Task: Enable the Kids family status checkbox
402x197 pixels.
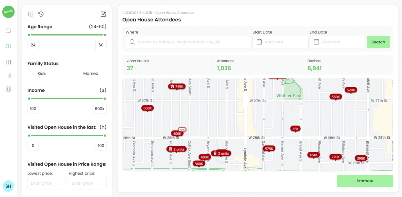Action: tap(31, 73)
